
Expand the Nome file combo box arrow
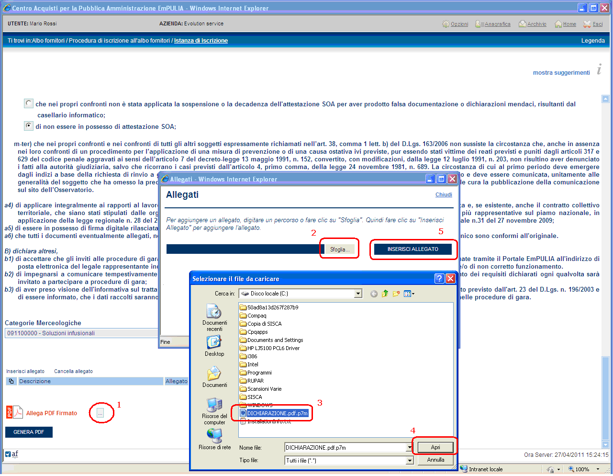coord(410,448)
